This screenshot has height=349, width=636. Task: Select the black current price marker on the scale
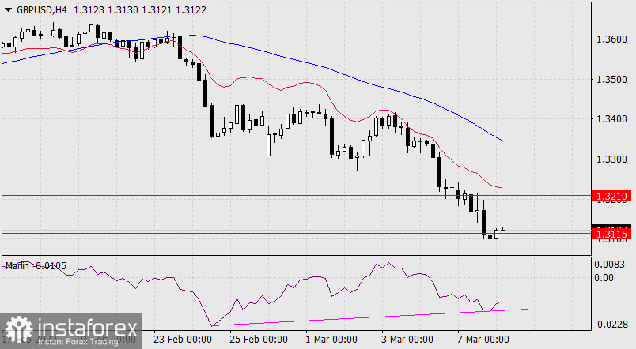coord(612,227)
